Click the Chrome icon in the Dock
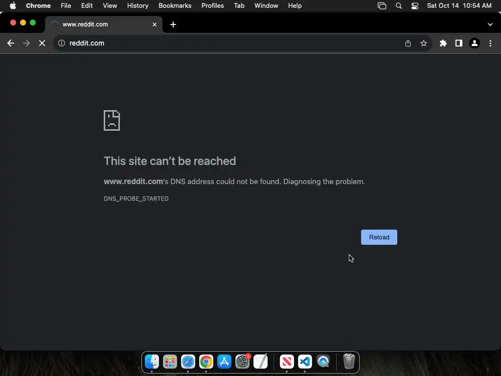This screenshot has height=376, width=501. coord(206,362)
